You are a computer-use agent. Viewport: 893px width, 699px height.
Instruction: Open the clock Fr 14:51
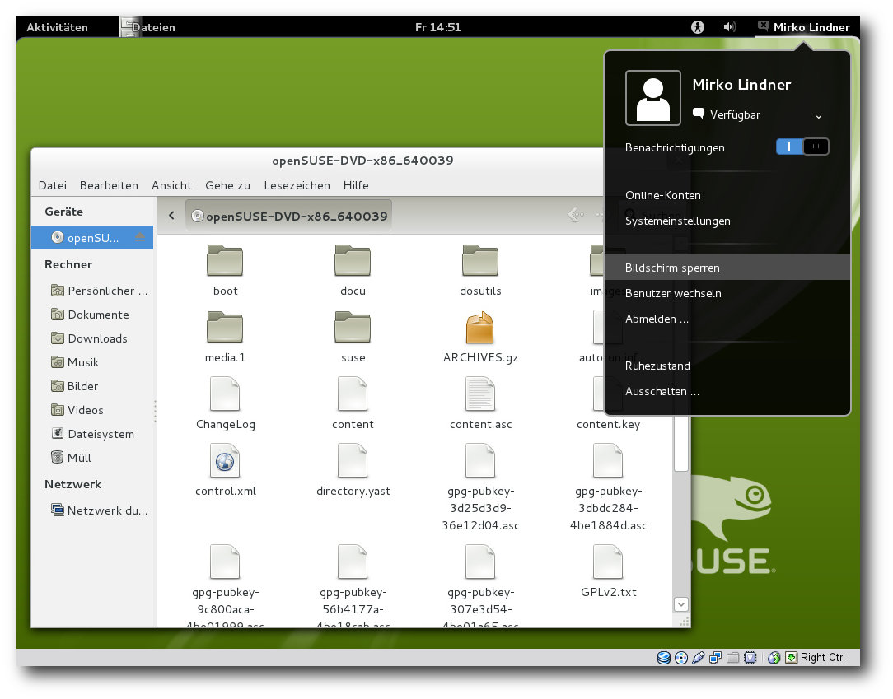438,26
